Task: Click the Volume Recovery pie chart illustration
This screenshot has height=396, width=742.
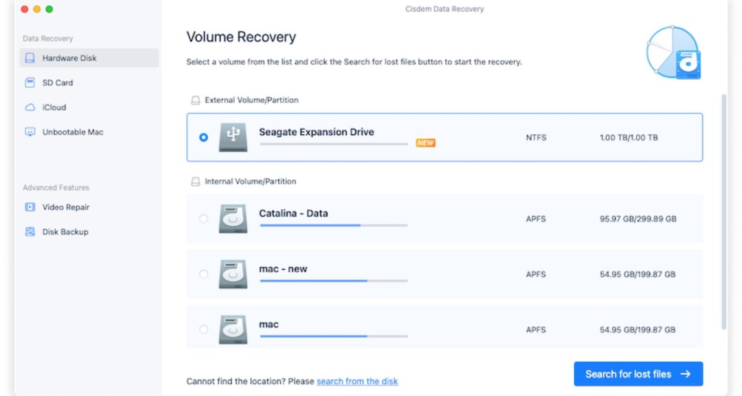Action: (673, 53)
